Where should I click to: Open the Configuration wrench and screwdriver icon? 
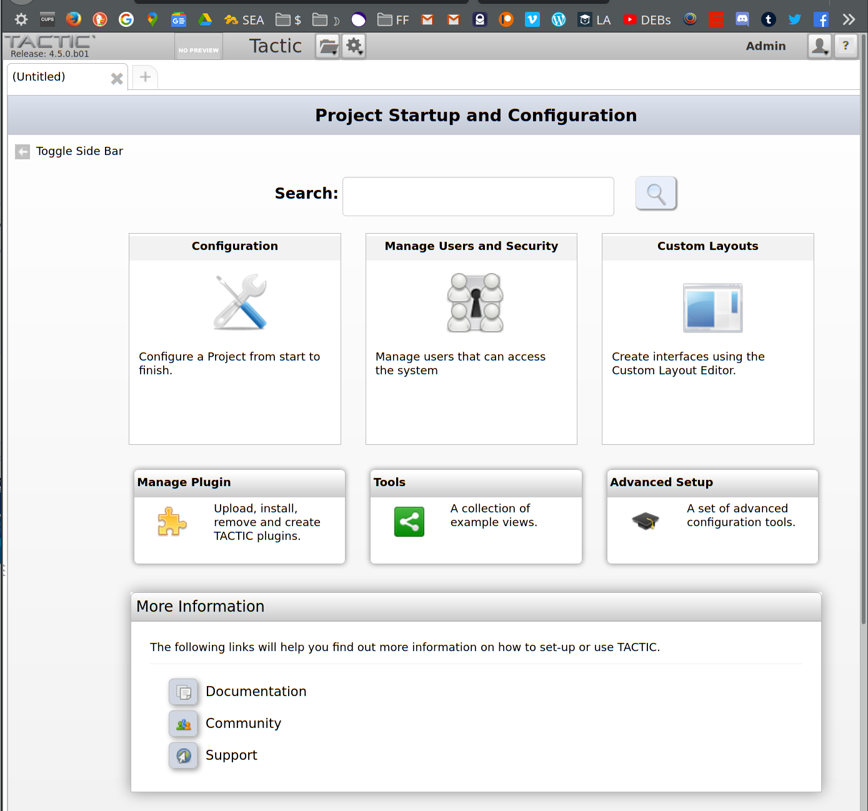[x=239, y=302]
